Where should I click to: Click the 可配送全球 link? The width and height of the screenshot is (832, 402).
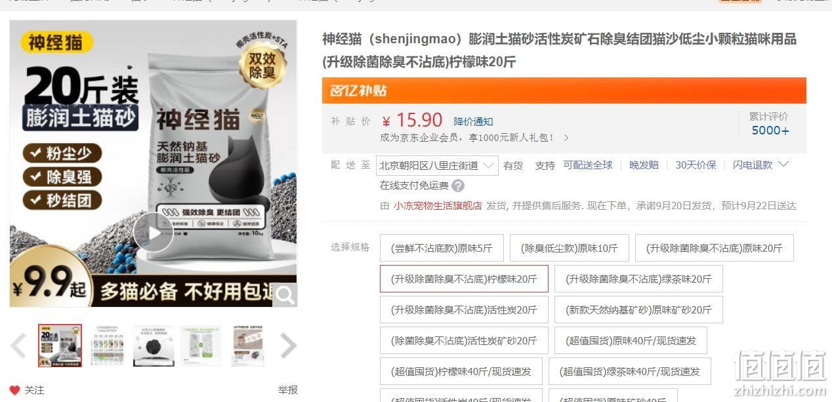click(x=588, y=165)
